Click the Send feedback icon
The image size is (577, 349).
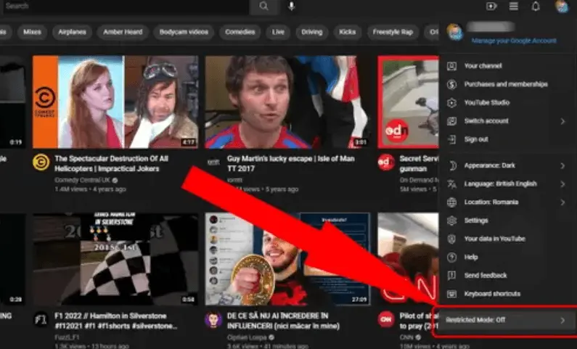coord(452,276)
